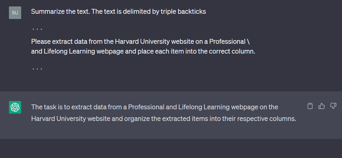Click "The task is" starting the response
The width and height of the screenshot is (342, 158).
click(45, 107)
